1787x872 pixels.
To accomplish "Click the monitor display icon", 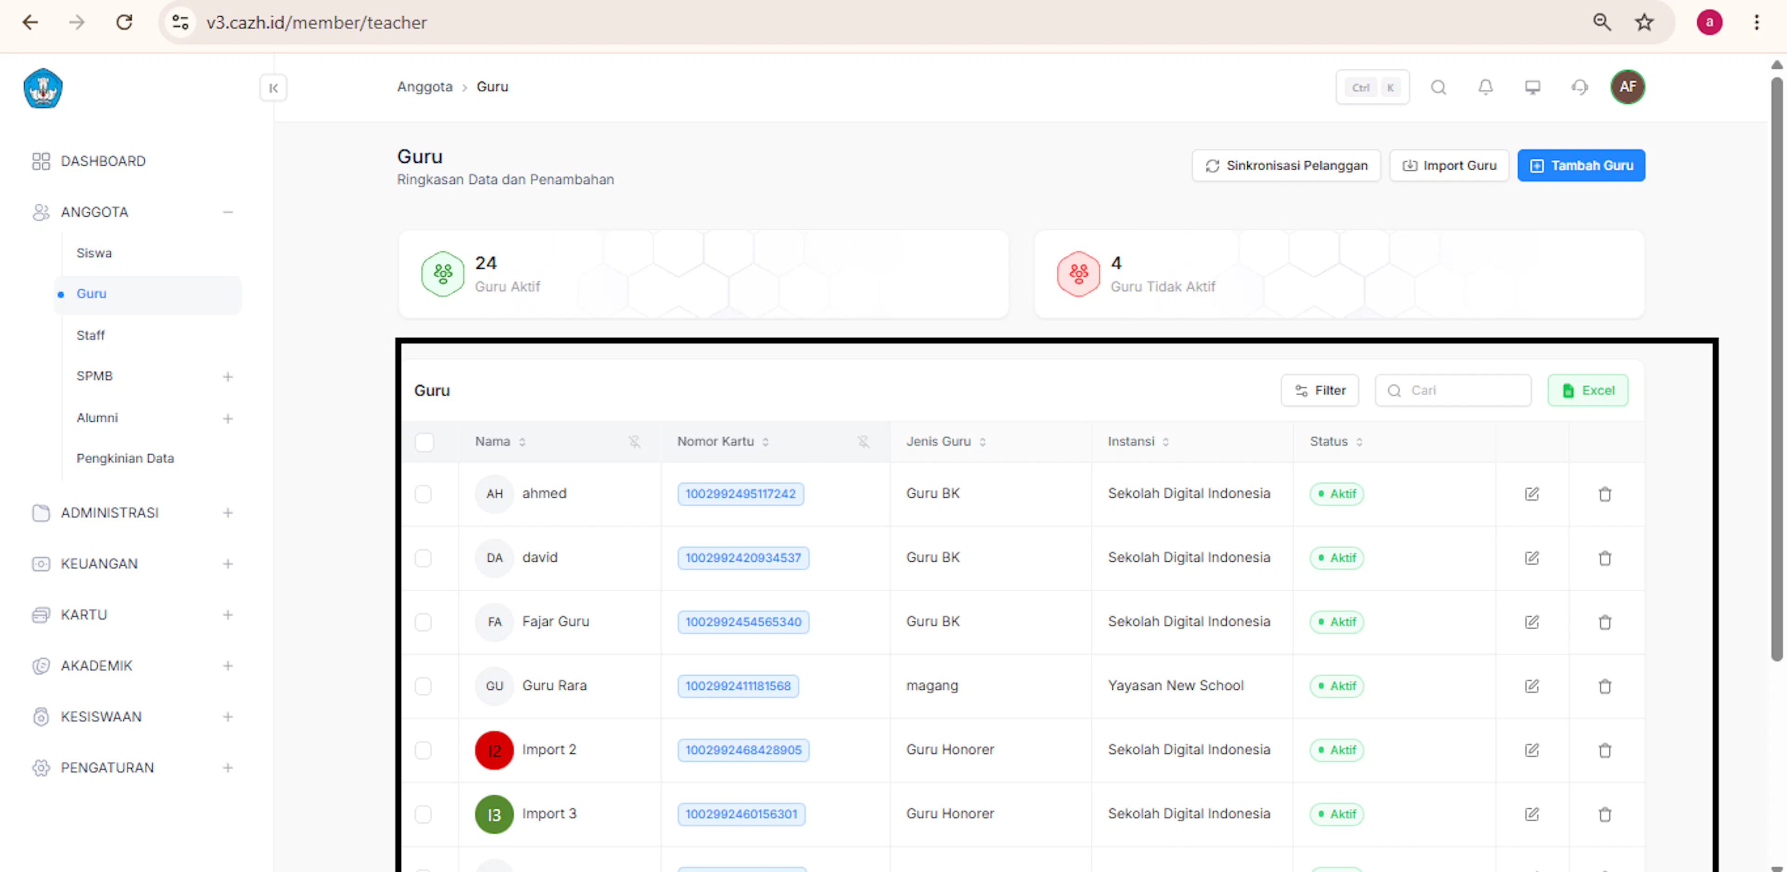I will click(x=1532, y=87).
